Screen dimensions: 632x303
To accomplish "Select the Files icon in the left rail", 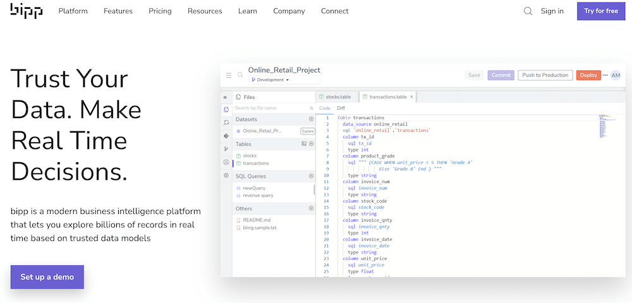I will pyautogui.click(x=226, y=109).
